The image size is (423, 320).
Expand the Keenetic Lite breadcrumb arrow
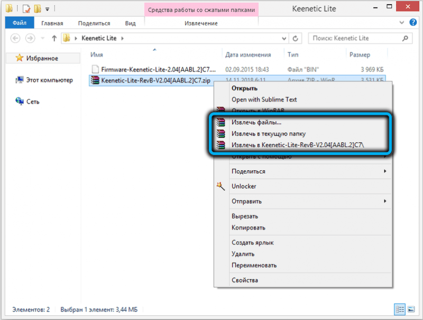(x=123, y=38)
